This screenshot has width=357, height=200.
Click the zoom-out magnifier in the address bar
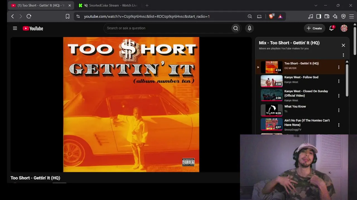pyautogui.click(x=250, y=16)
